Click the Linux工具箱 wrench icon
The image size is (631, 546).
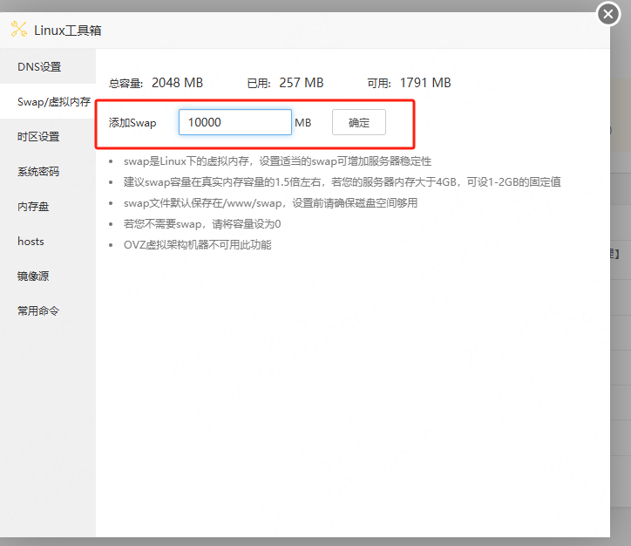(19, 29)
